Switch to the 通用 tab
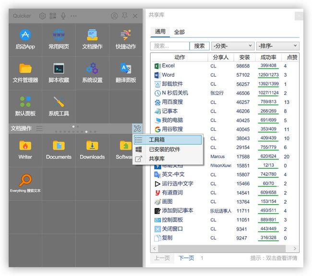 pos(160,32)
